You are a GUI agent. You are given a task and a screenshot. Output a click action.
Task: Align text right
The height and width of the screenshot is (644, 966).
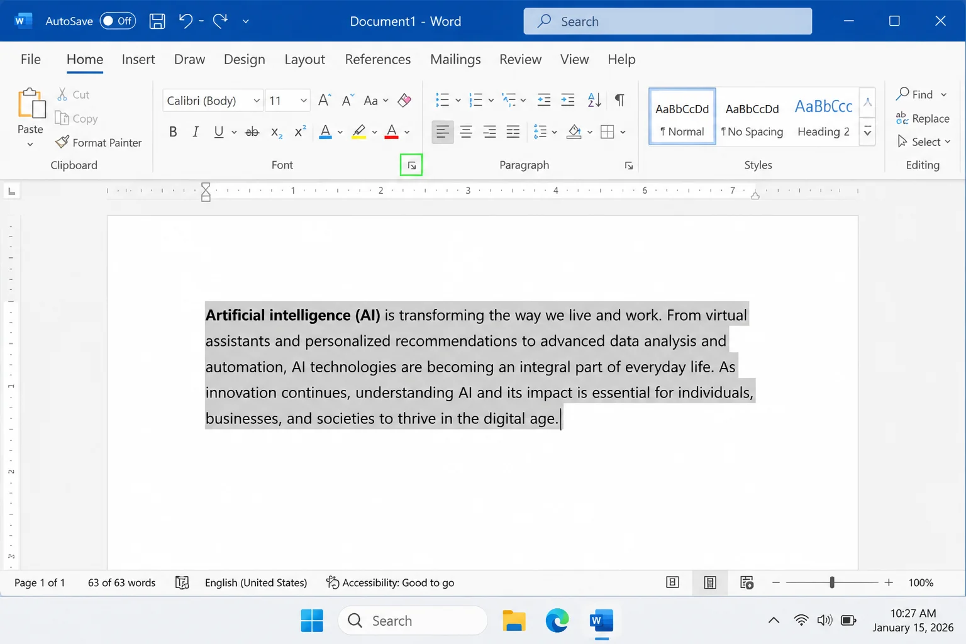pyautogui.click(x=489, y=131)
